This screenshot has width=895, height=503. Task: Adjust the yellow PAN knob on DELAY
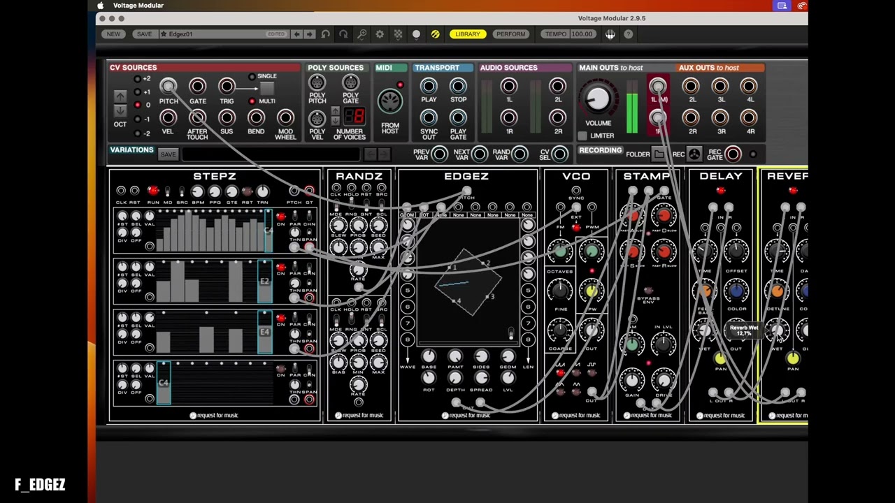pos(720,358)
